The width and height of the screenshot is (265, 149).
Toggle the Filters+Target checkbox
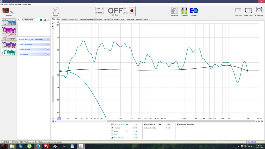(112, 138)
